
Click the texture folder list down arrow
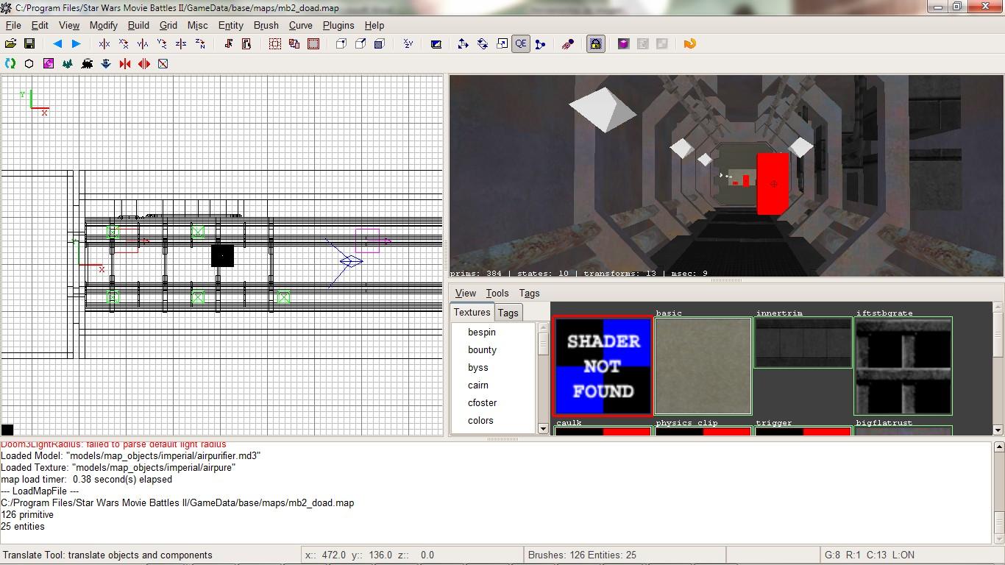click(543, 429)
